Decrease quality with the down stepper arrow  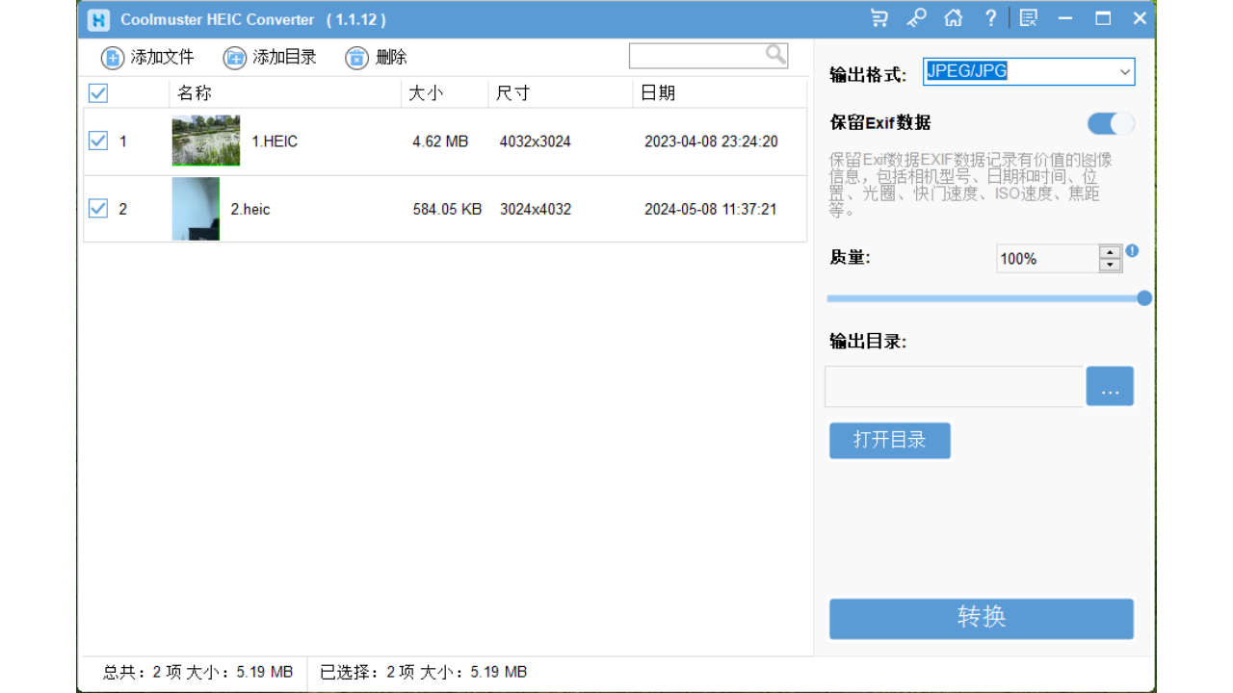1111,265
